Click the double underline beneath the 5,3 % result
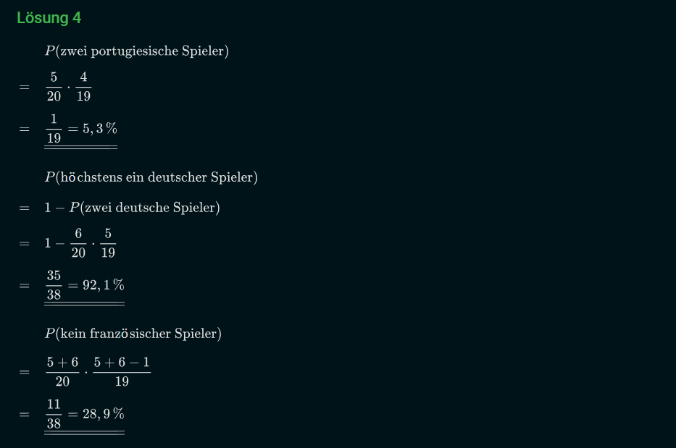 pyautogui.click(x=80, y=147)
